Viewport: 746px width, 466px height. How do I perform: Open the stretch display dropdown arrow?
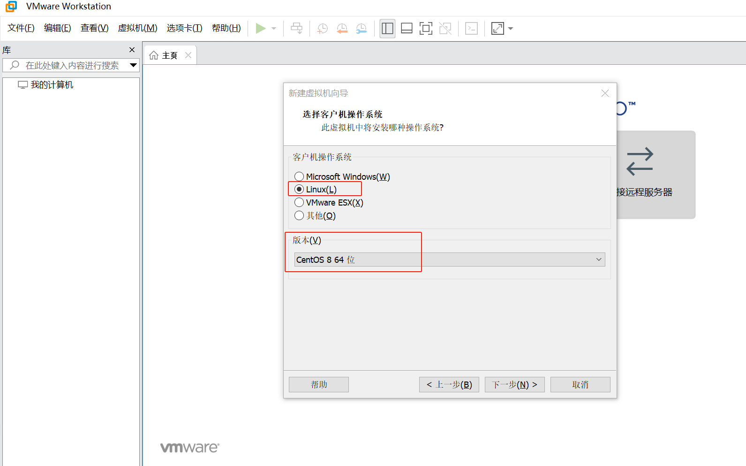pyautogui.click(x=511, y=29)
